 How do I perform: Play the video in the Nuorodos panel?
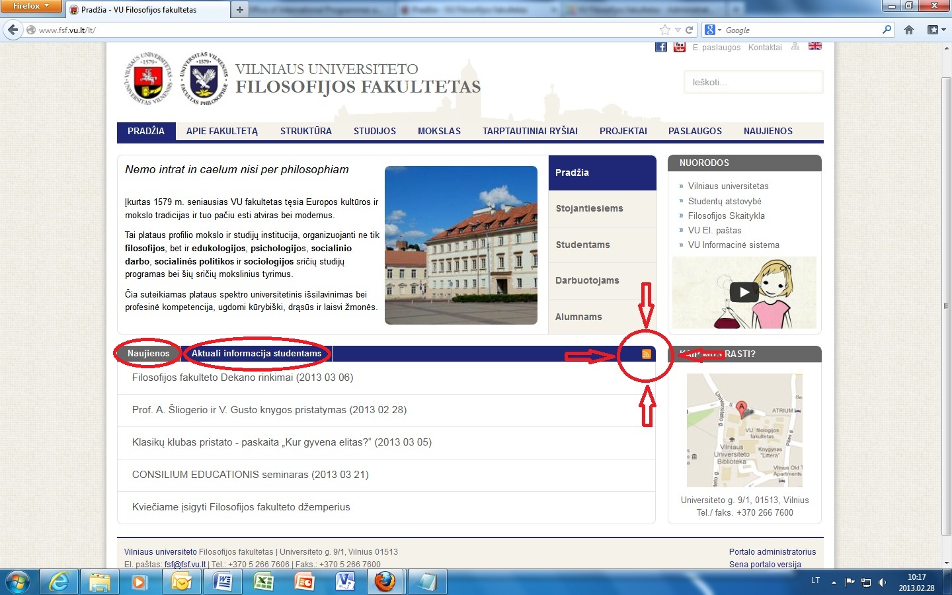pyautogui.click(x=744, y=292)
